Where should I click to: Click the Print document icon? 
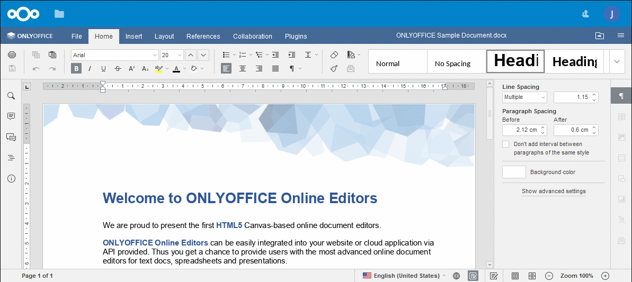coord(12,55)
